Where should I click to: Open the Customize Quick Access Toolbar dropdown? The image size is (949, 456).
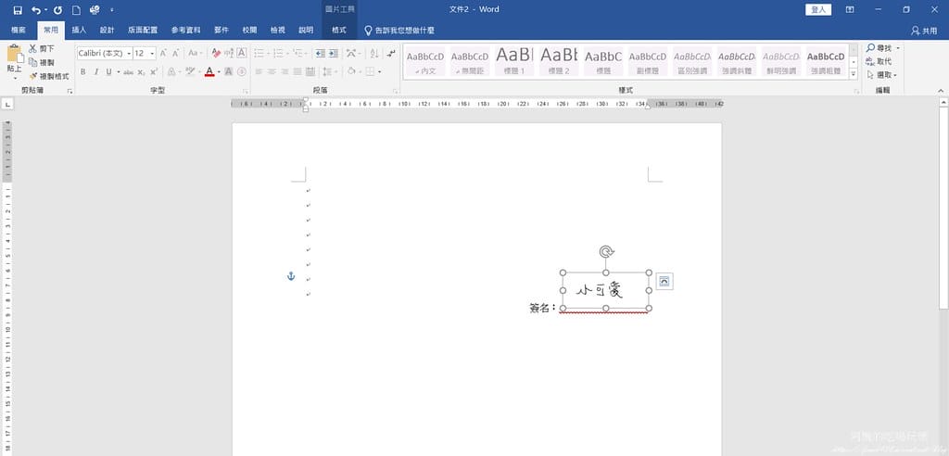(x=112, y=9)
